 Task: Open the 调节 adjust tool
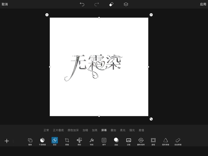tap(104, 141)
